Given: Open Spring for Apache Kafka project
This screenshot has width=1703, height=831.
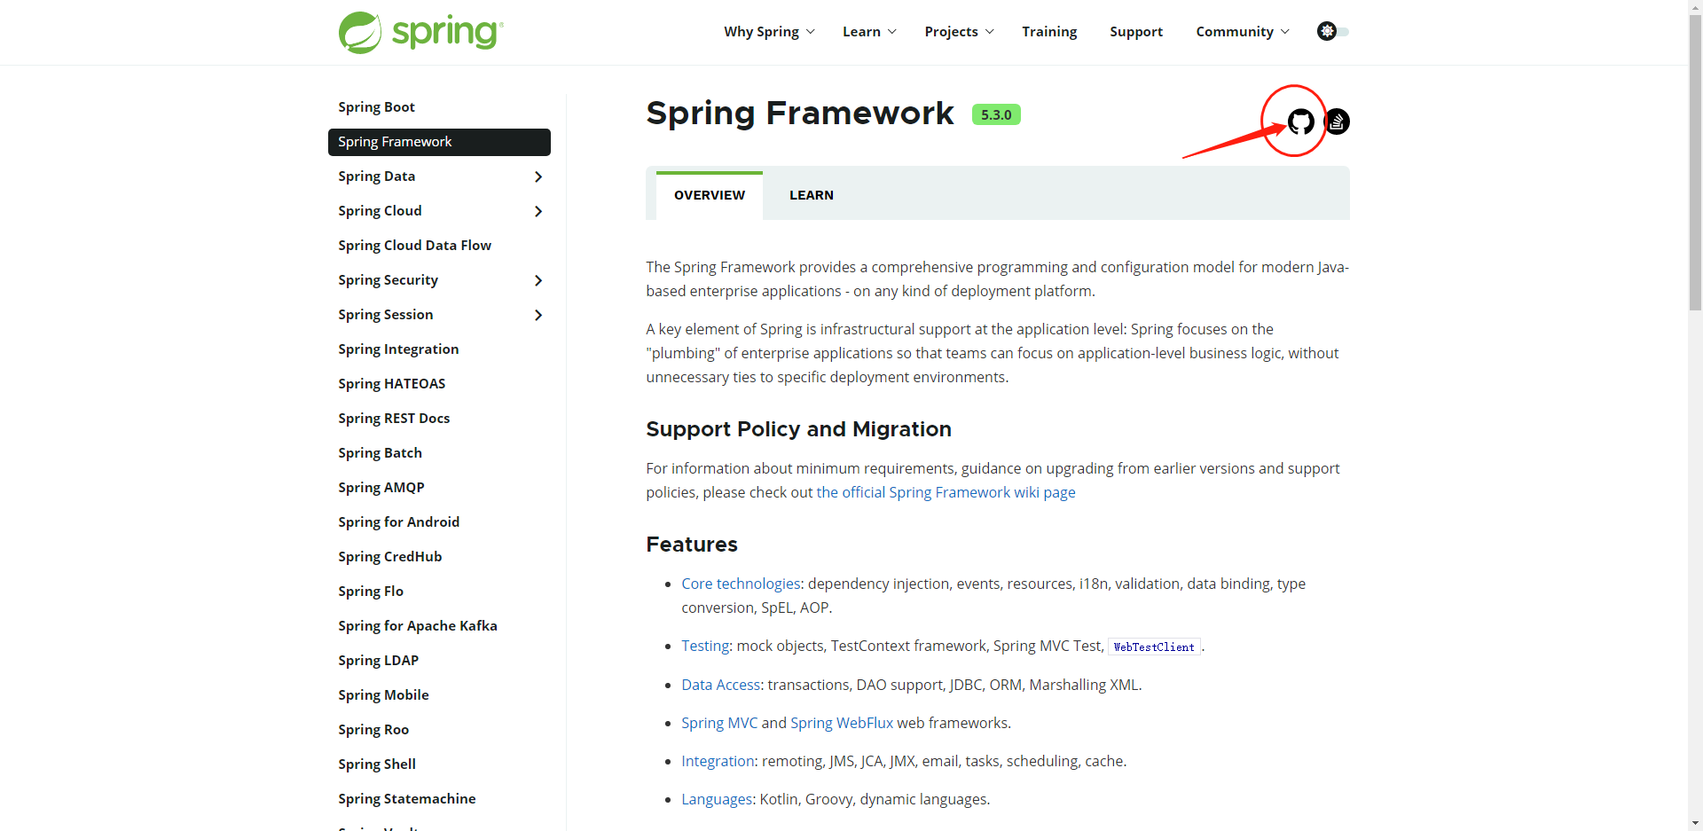Looking at the screenshot, I should (418, 626).
